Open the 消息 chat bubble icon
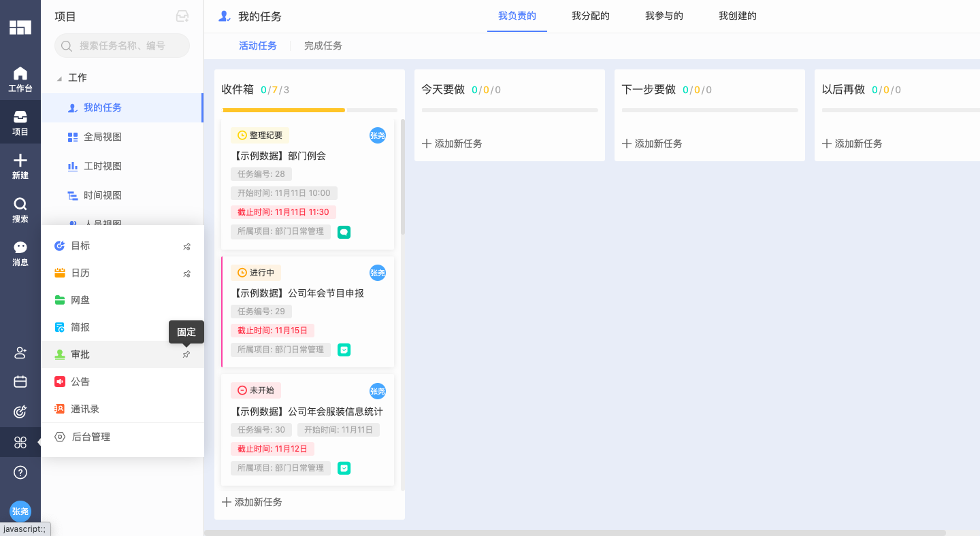 click(20, 253)
